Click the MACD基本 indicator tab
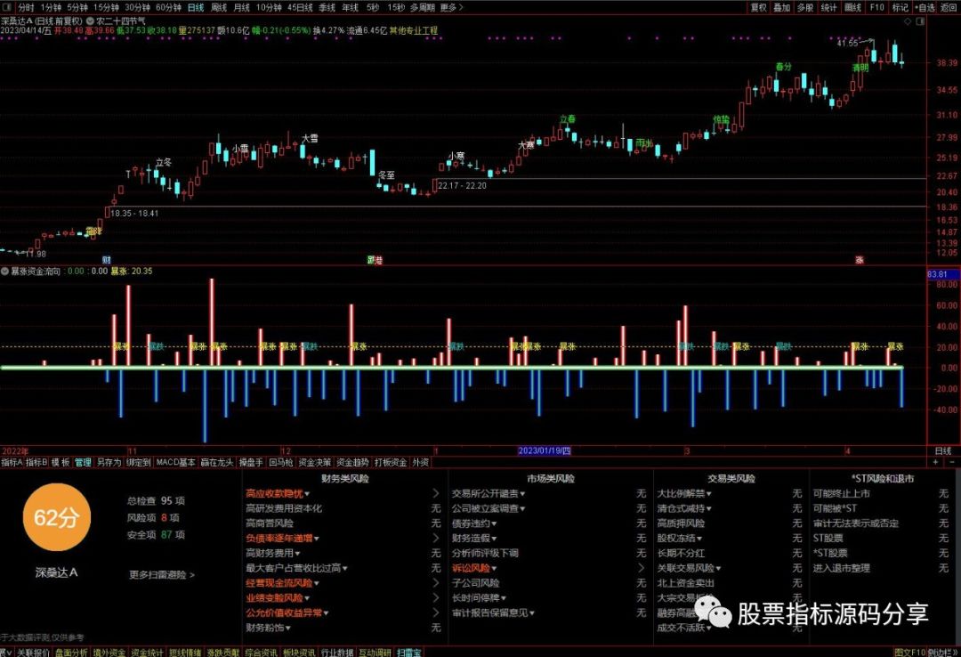961x657 pixels. coord(176,463)
